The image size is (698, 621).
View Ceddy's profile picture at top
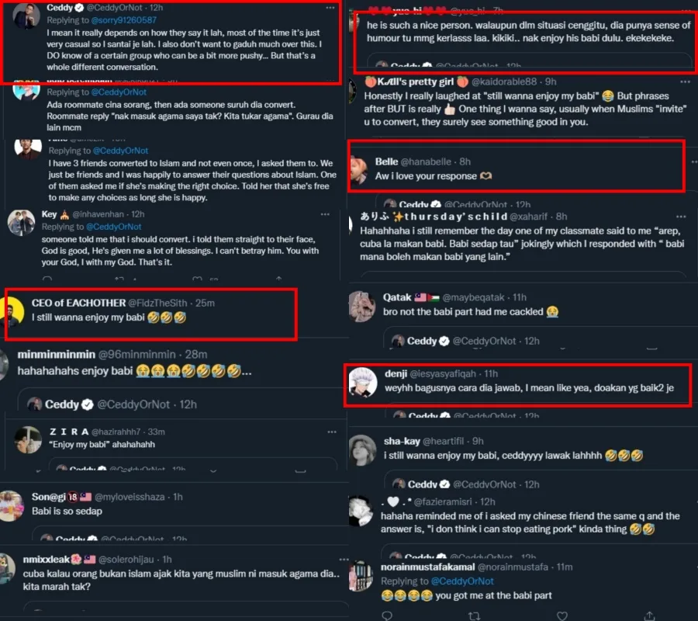point(26,16)
